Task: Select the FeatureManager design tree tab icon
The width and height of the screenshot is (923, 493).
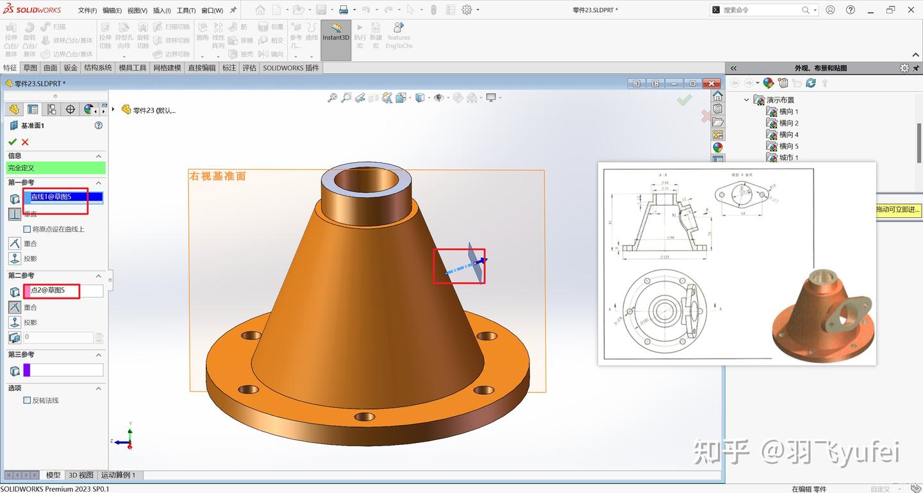Action: 14,110
